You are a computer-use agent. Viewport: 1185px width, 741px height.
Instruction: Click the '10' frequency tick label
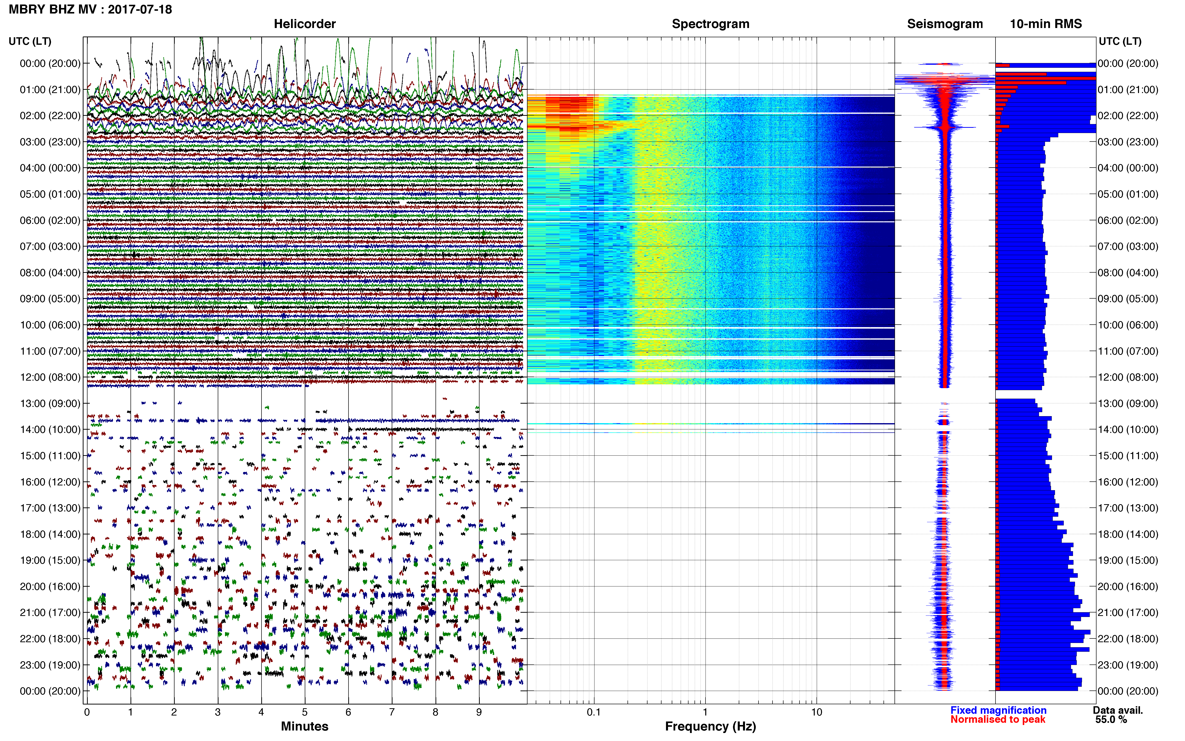816,712
